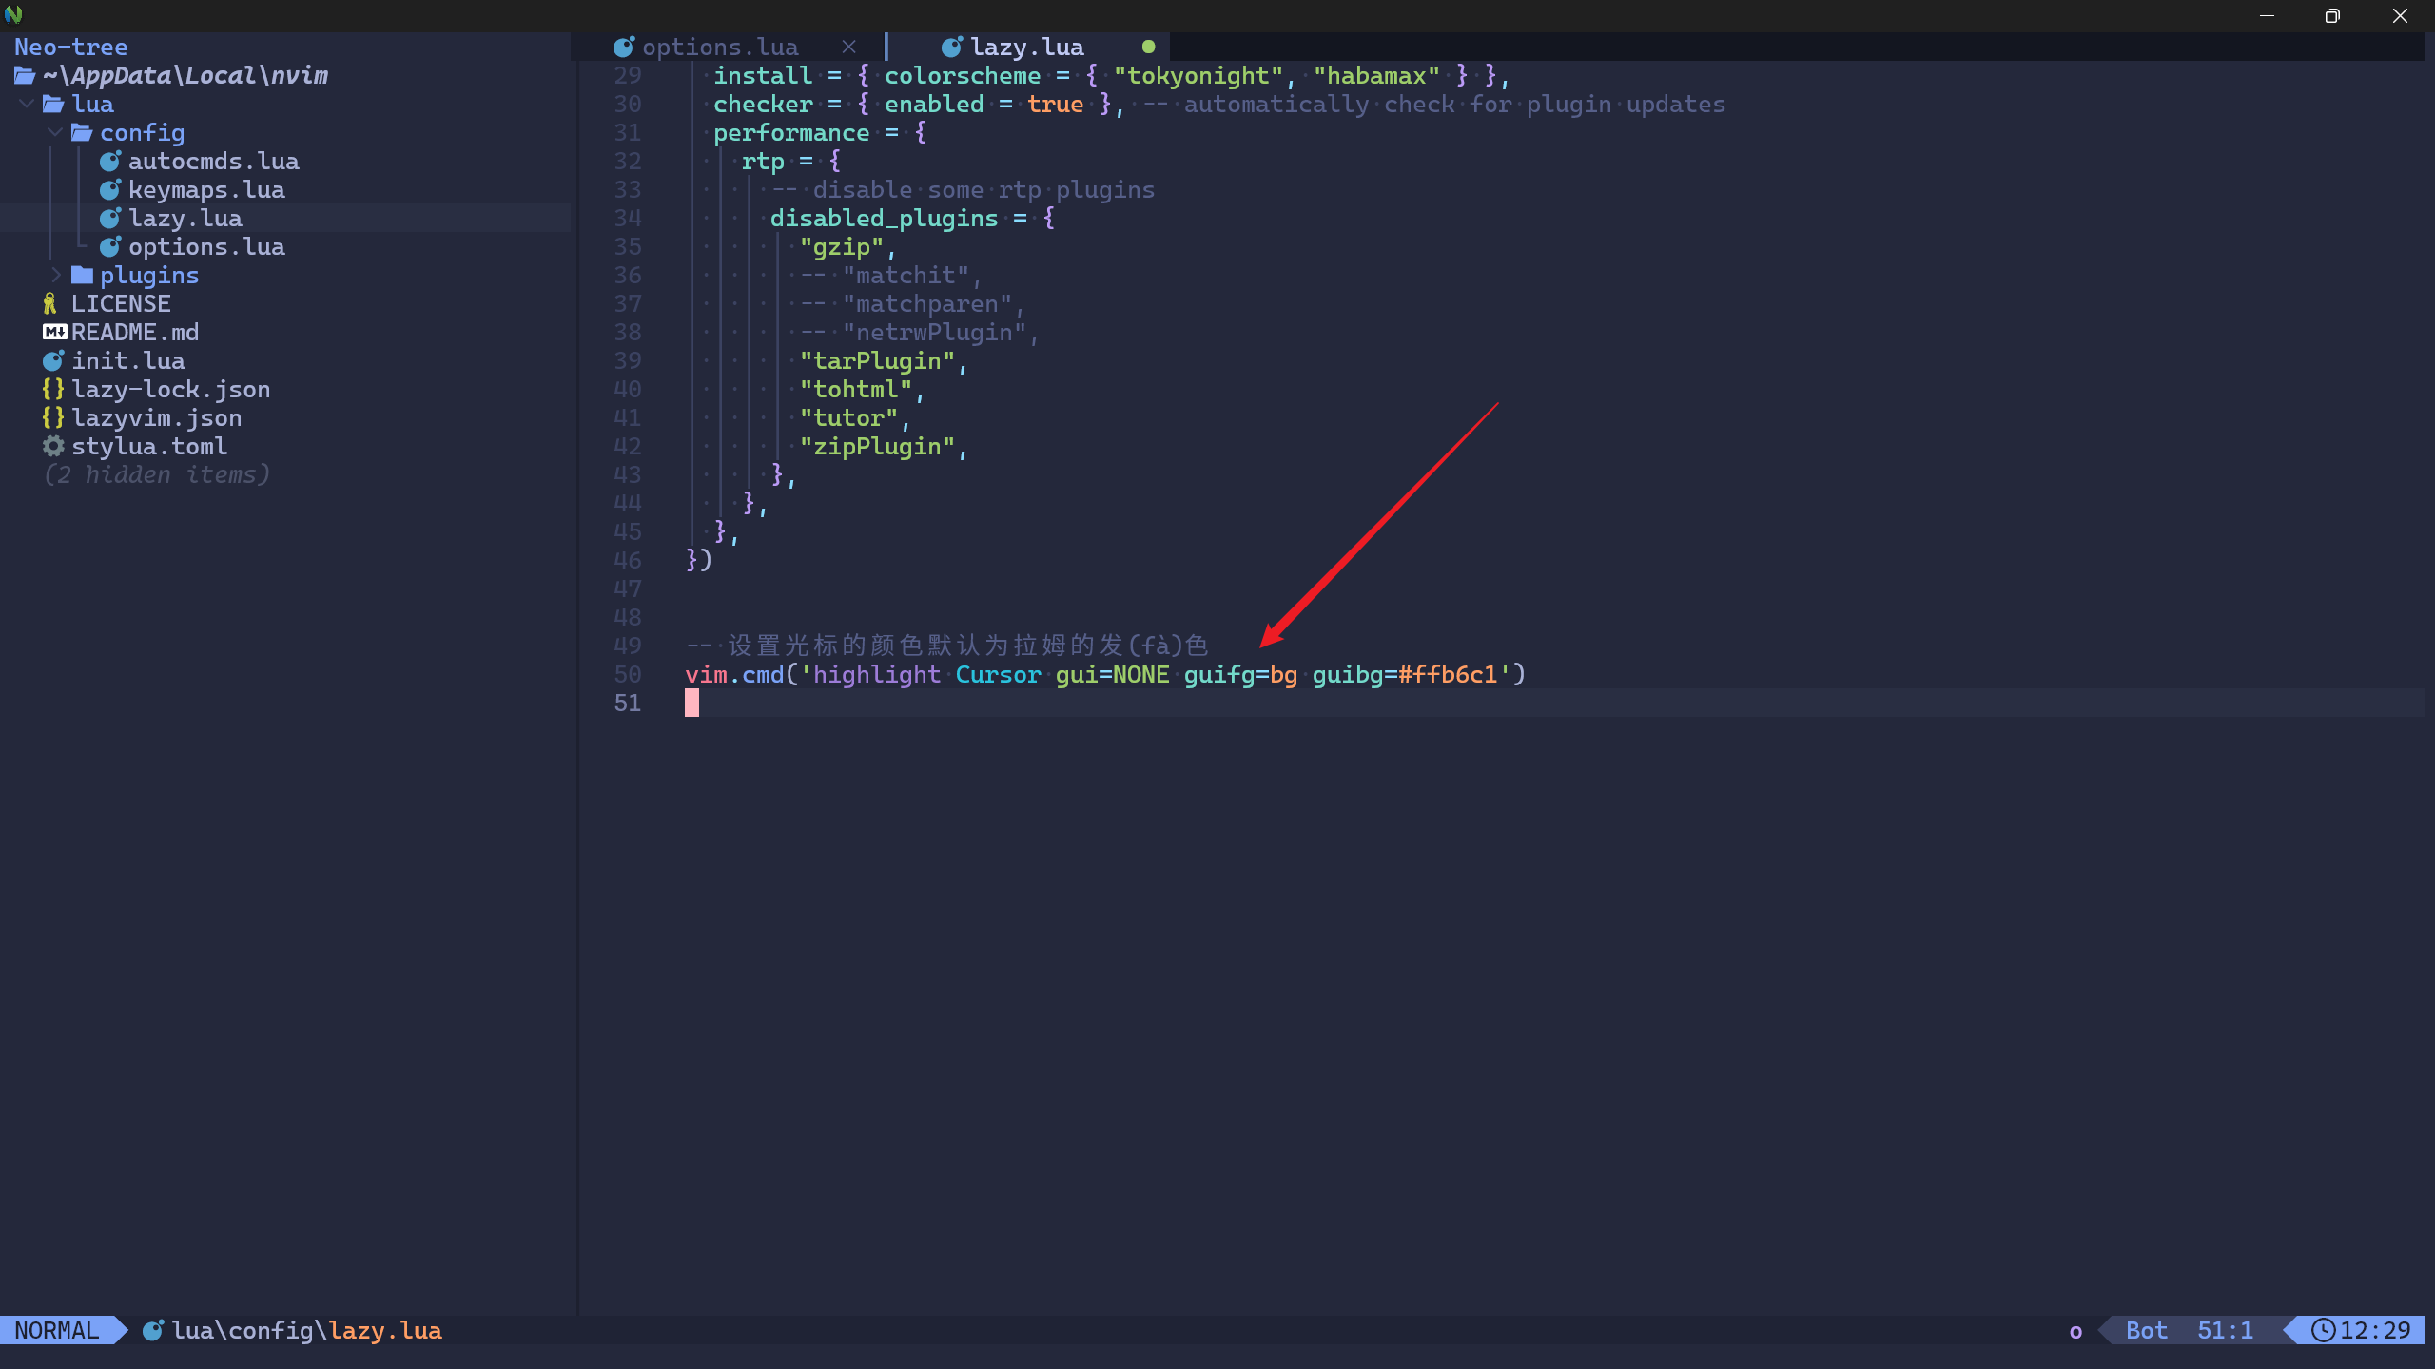Click the lazyvim.json file icon

pos(55,418)
